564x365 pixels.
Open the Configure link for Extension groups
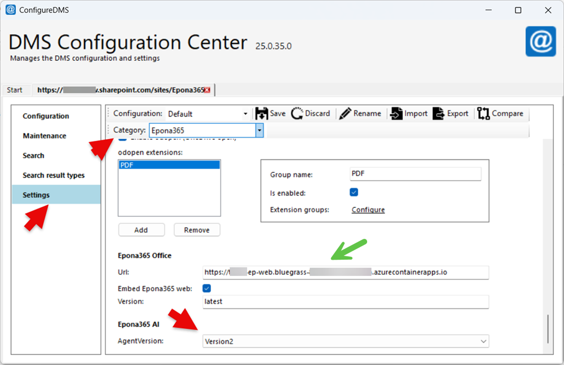click(368, 210)
